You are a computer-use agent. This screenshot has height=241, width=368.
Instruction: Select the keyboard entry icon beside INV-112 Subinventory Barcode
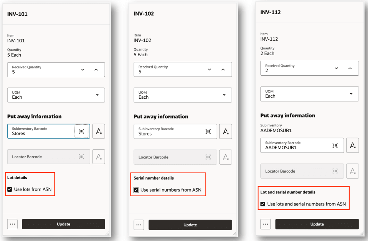(x=352, y=145)
